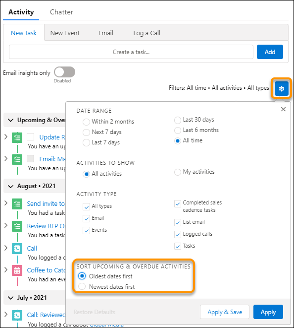Click the blue Add button
The image size is (294, 328).
click(x=270, y=52)
